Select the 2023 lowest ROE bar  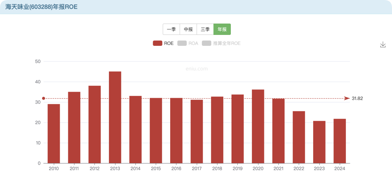pyautogui.click(x=319, y=142)
